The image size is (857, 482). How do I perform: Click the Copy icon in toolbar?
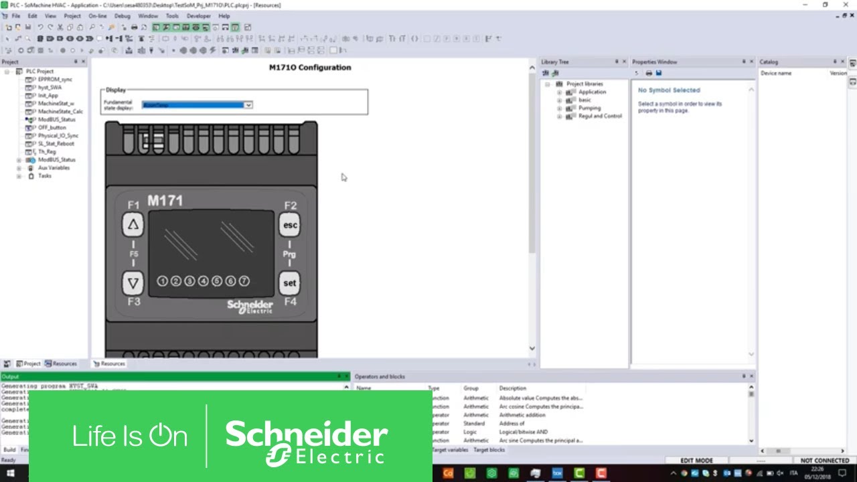click(70, 27)
